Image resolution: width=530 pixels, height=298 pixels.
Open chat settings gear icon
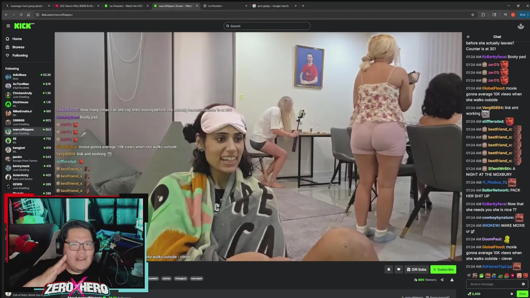(x=511, y=294)
